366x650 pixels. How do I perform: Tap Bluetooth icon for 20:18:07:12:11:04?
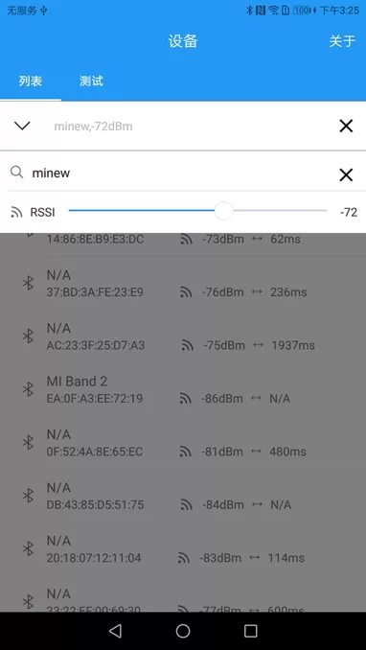(x=28, y=548)
